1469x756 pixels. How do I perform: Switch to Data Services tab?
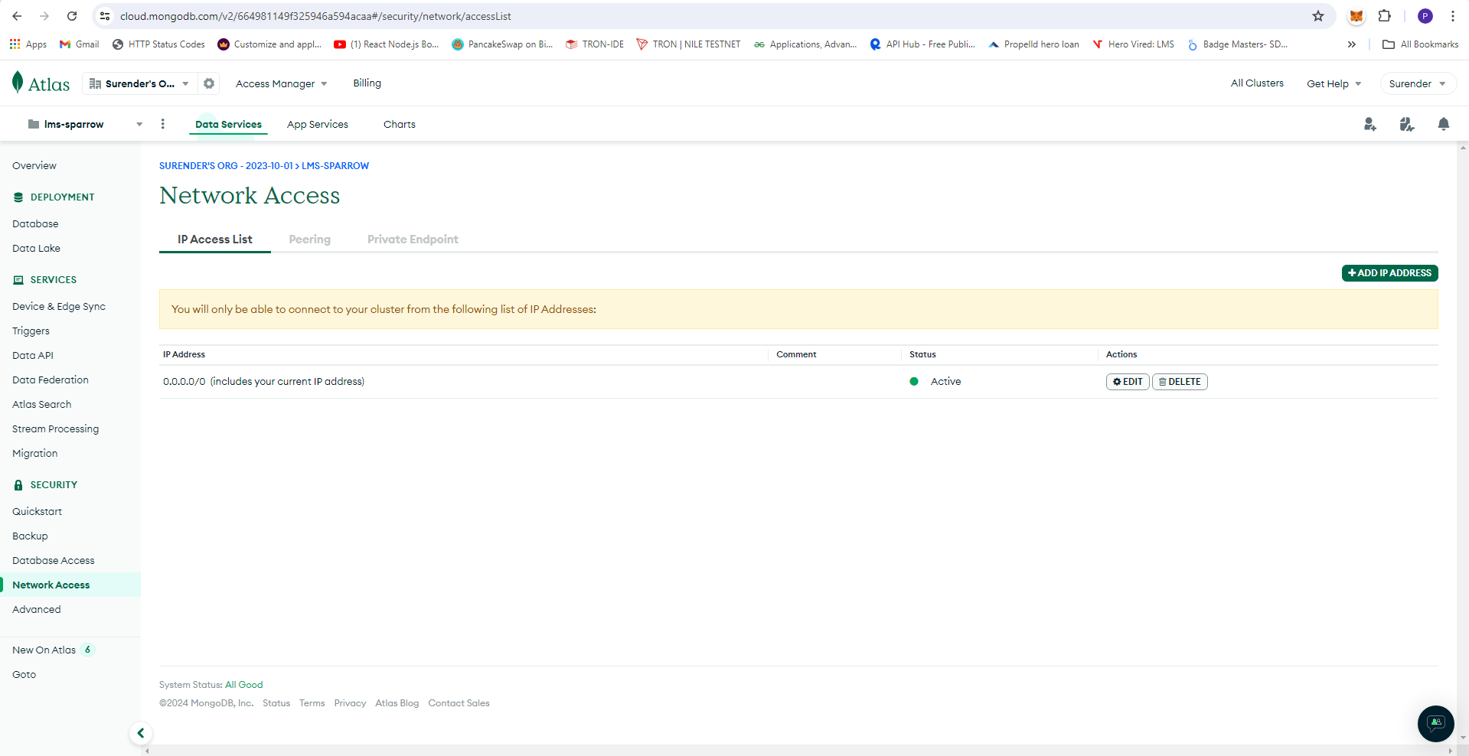coord(228,124)
